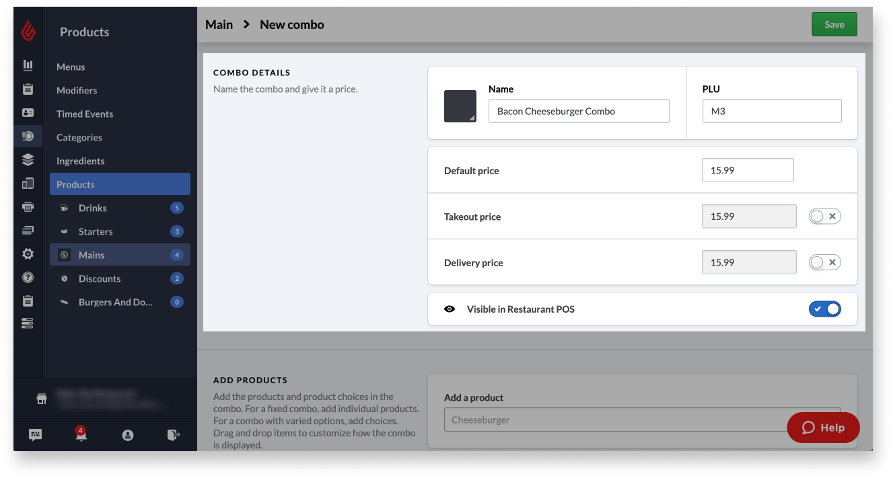Open the Lightspeed logo home icon

coord(28,31)
